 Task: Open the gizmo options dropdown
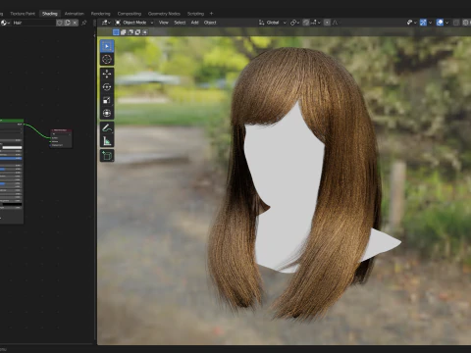pos(430,23)
